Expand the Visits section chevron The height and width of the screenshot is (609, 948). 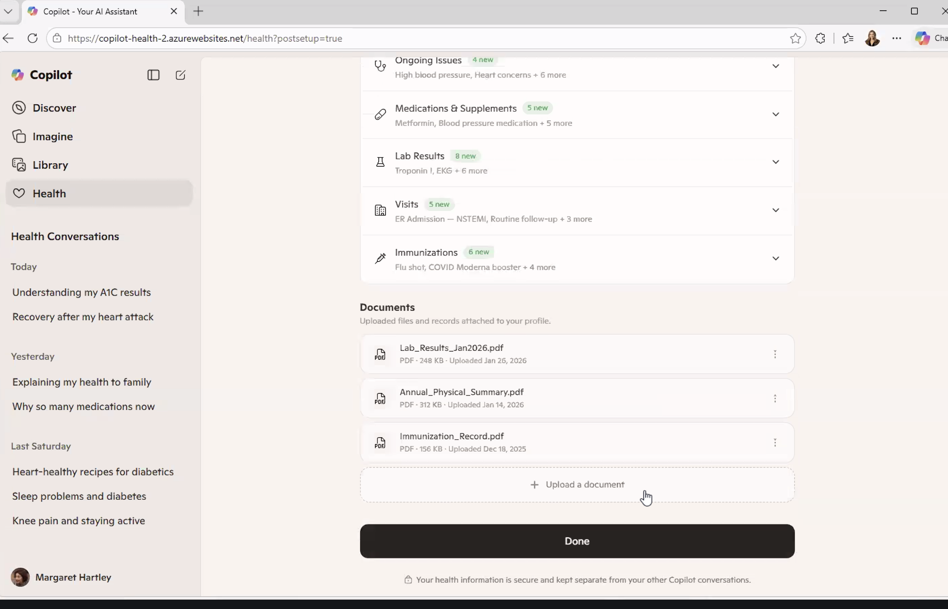pyautogui.click(x=775, y=210)
